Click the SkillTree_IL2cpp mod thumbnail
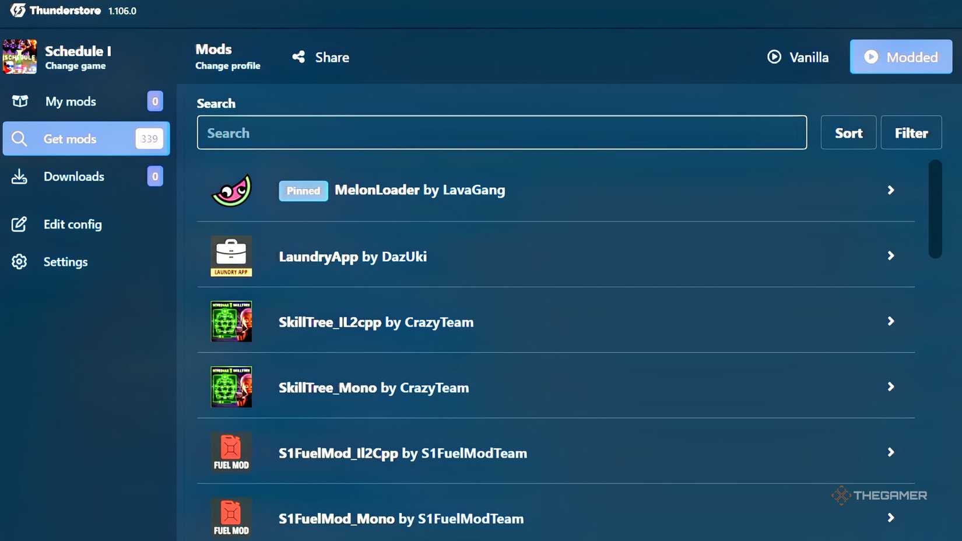Image resolution: width=962 pixels, height=541 pixels. point(231,321)
